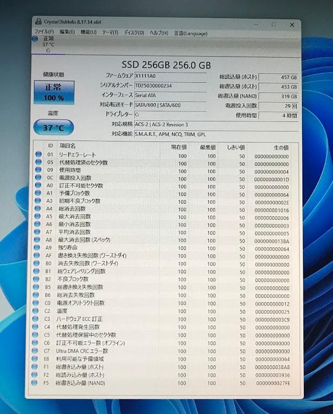The image size is (333, 414).
Task: Click status icon for A5 最大消去回数
Action: (37, 216)
